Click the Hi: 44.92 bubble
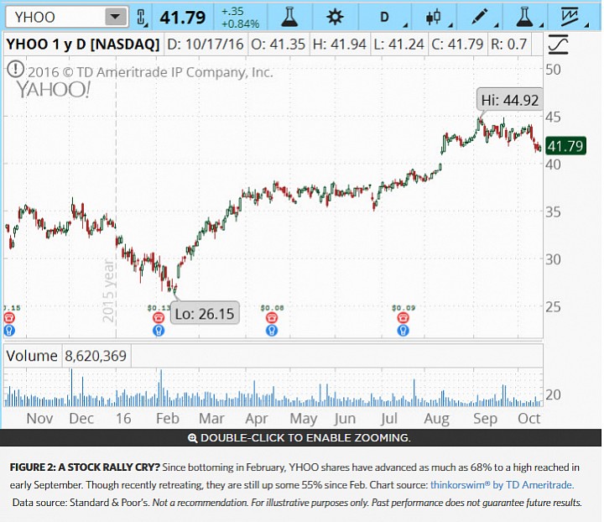Screen dimensions: 604x522 [x=510, y=100]
